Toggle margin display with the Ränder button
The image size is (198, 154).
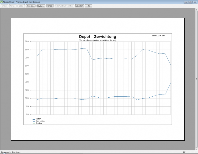point(50,6)
